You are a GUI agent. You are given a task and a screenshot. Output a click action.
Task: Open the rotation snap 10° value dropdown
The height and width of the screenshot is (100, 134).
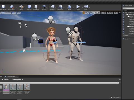[x=105, y=13]
